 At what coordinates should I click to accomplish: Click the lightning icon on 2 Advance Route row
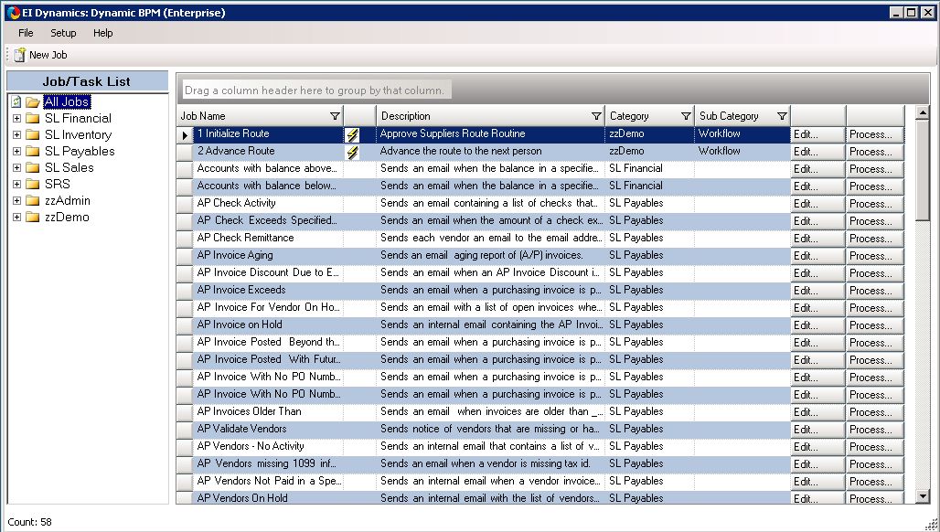pos(352,152)
